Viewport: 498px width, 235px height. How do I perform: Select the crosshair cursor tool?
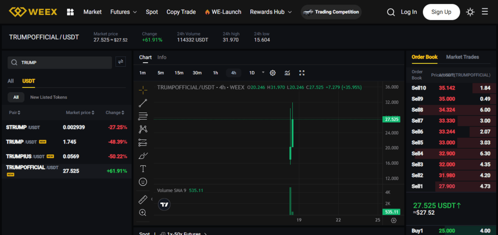(143, 90)
